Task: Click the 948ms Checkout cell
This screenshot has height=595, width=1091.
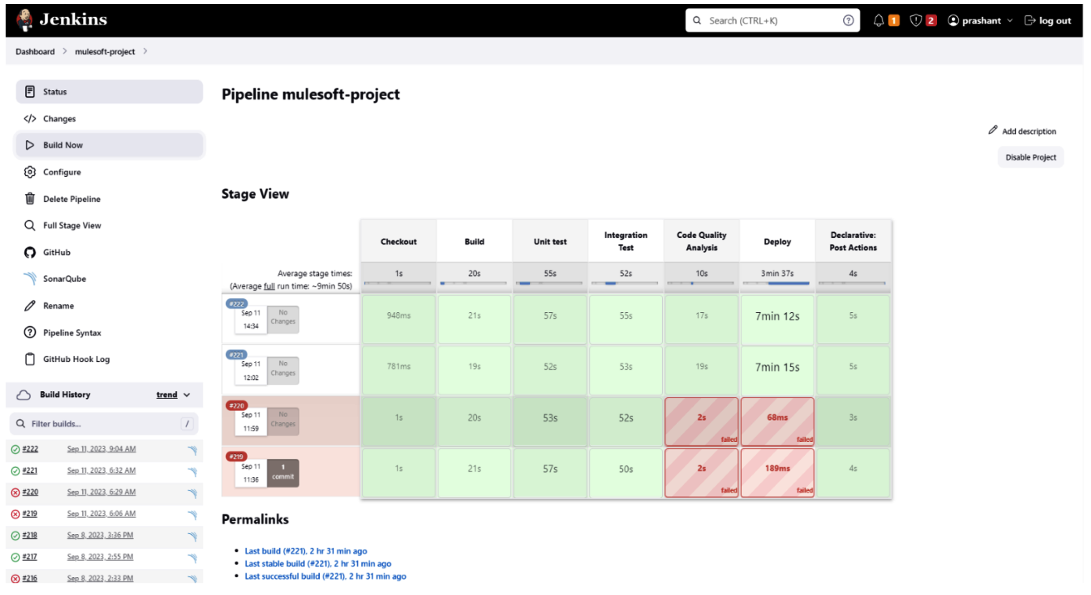Action: coord(398,319)
